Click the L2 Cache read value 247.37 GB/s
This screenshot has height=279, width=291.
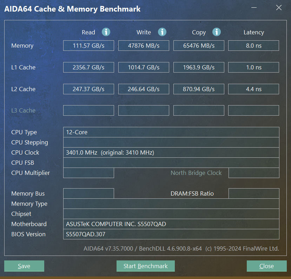88,89
